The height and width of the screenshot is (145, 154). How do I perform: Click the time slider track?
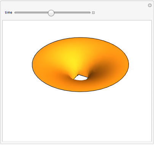click(52, 12)
